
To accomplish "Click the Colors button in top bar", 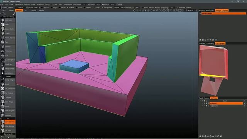I will coord(119,5).
